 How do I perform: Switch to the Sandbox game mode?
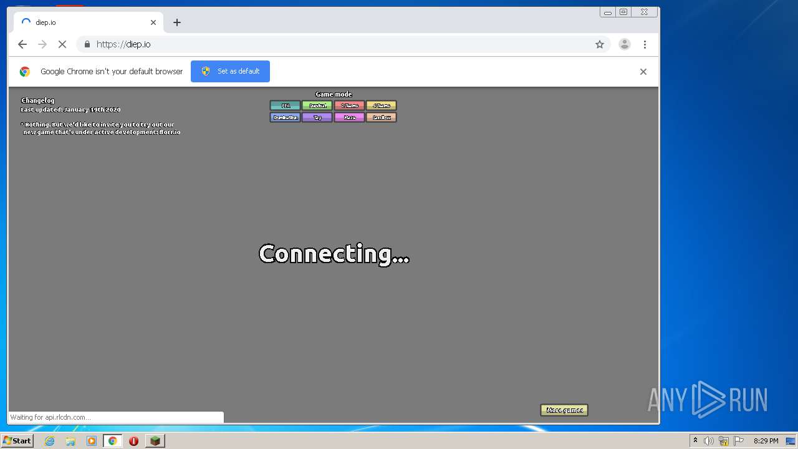click(x=382, y=117)
